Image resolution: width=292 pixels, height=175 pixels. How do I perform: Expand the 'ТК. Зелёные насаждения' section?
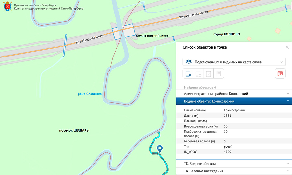point(234,171)
